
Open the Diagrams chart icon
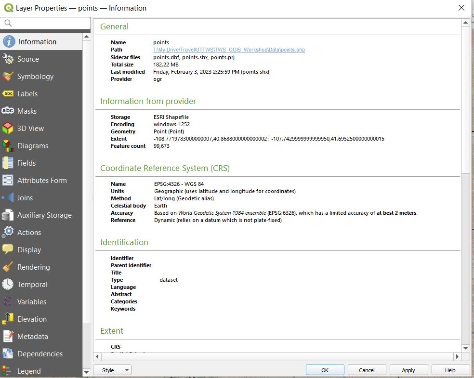[x=8, y=146]
